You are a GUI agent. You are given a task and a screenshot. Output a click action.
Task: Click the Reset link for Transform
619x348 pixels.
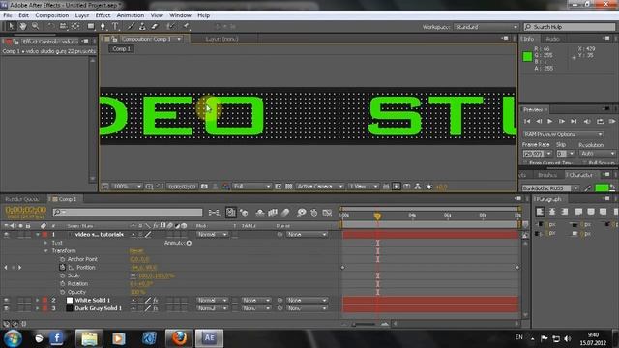pos(136,251)
